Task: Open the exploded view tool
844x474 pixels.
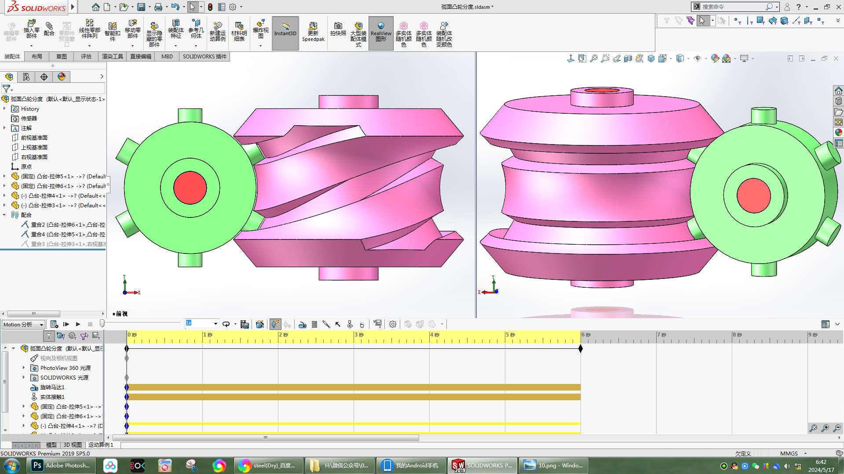Action: 260,29
